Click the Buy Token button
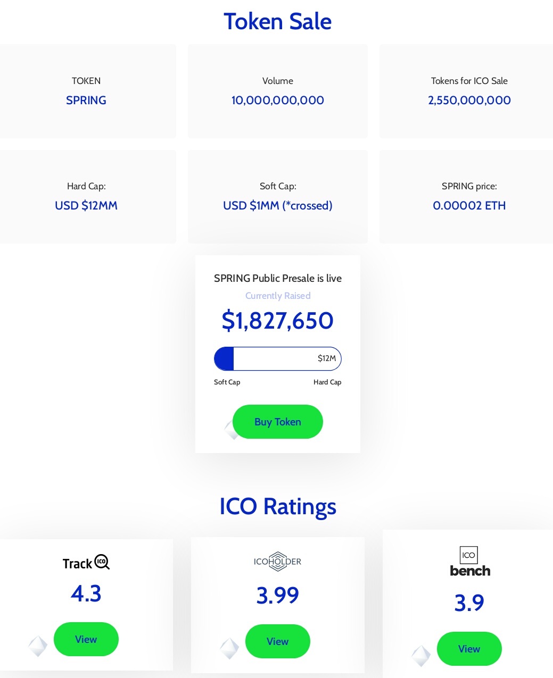The height and width of the screenshot is (678, 553). tap(277, 422)
